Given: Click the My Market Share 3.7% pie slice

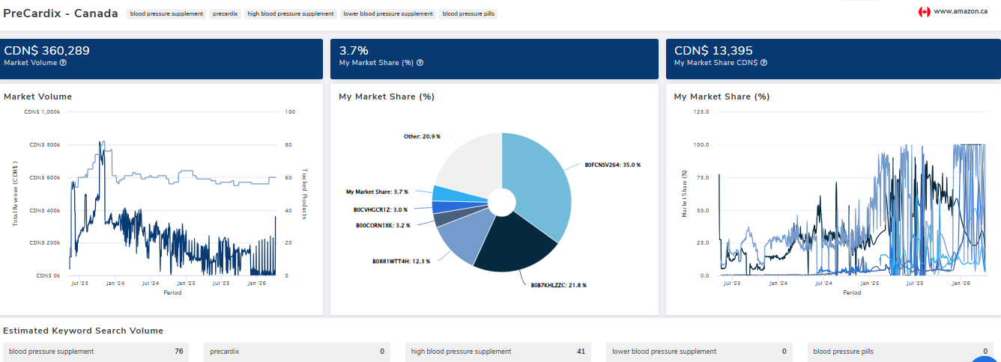Looking at the screenshot, I should click(457, 194).
